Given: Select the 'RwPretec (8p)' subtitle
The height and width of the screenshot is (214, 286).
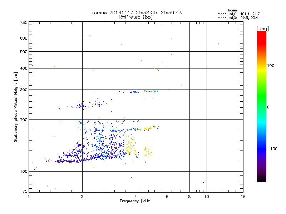Looking at the screenshot, I should (135, 17).
